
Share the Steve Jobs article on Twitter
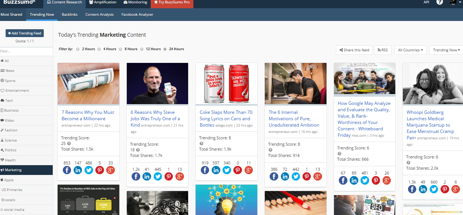158,176
